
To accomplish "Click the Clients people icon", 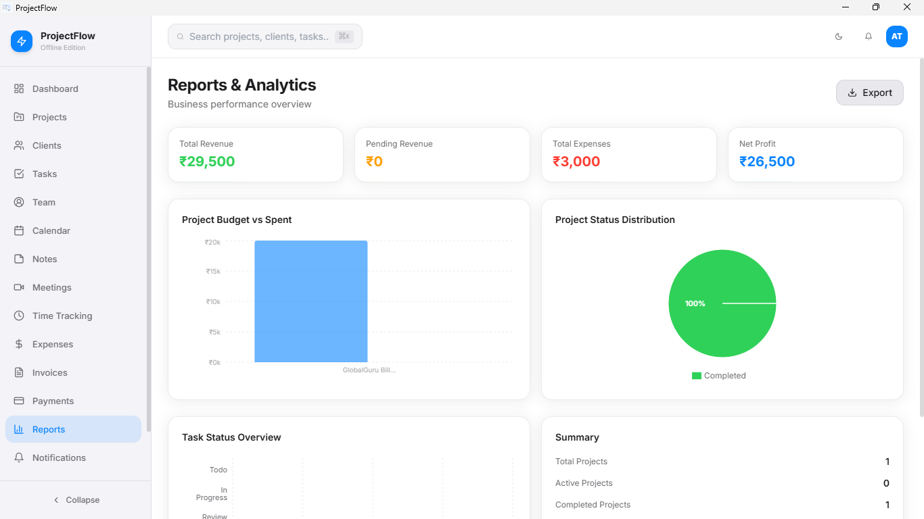I will pyautogui.click(x=19, y=145).
